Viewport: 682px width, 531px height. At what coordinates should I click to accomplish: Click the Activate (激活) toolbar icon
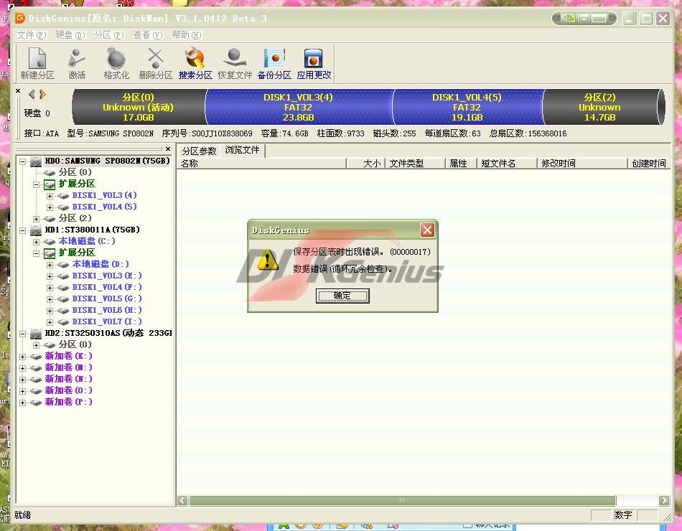pos(77,63)
